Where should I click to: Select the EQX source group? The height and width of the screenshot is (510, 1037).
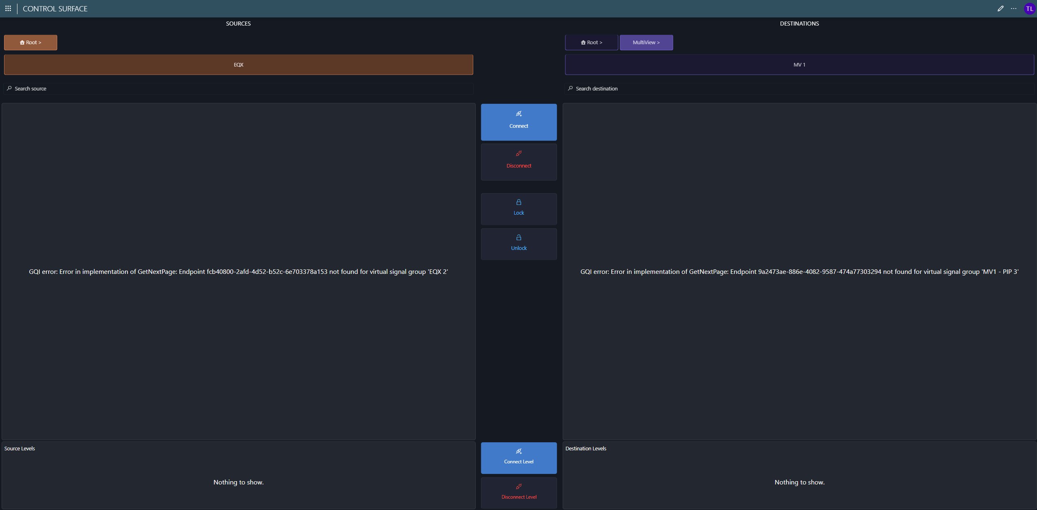pos(238,65)
